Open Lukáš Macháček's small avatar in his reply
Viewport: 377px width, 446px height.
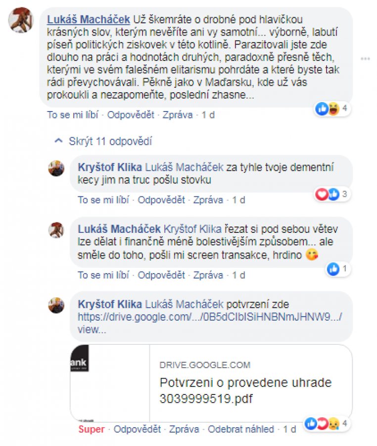coord(56,230)
